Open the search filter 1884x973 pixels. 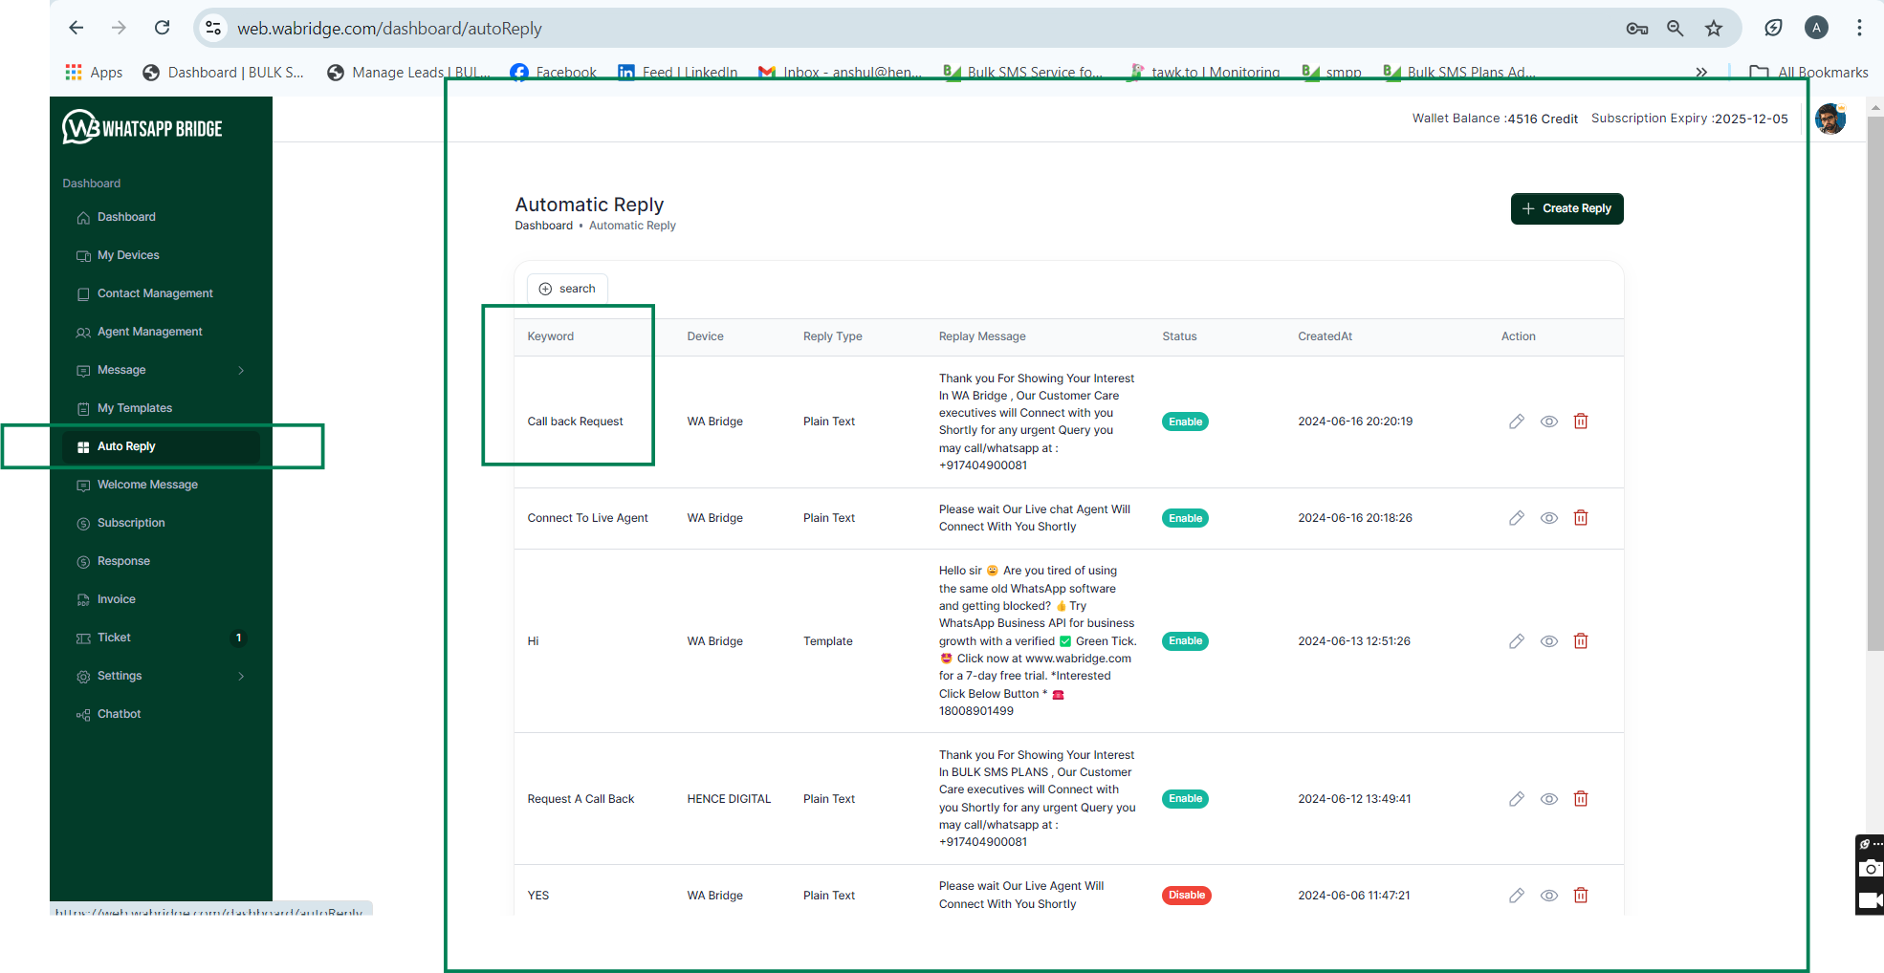[567, 289]
